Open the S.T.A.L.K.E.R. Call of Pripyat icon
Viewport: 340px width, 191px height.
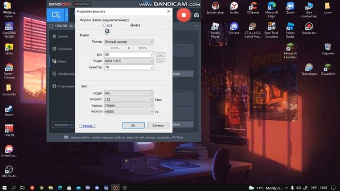253,30
